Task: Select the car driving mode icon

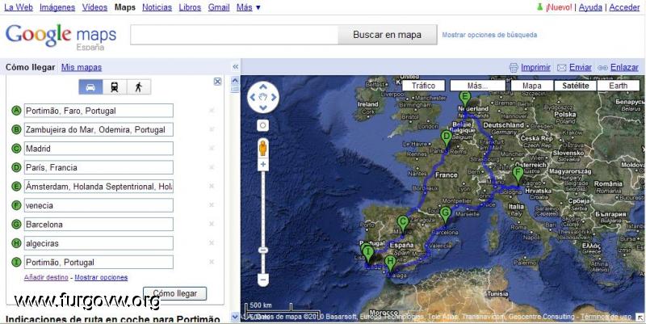Action: [90, 87]
